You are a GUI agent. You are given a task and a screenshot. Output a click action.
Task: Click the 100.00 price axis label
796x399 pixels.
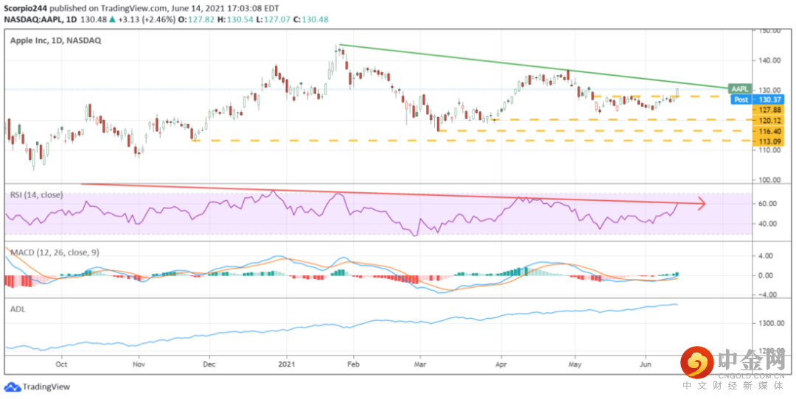769,180
